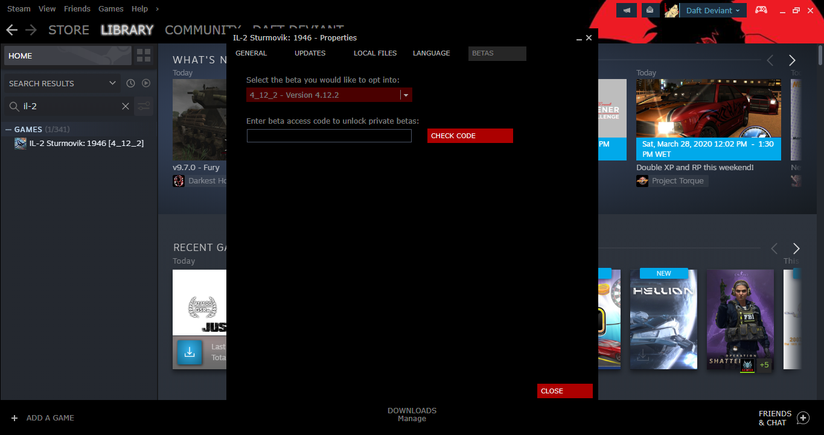This screenshot has width=824, height=435.
Task: Go to the Library section
Action: tap(127, 30)
